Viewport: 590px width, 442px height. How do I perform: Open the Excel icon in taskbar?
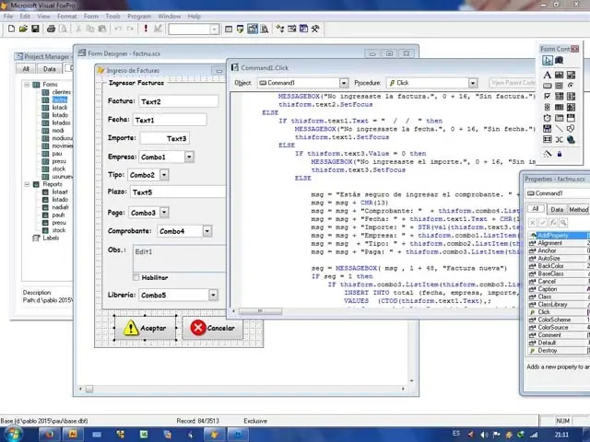coord(144,435)
